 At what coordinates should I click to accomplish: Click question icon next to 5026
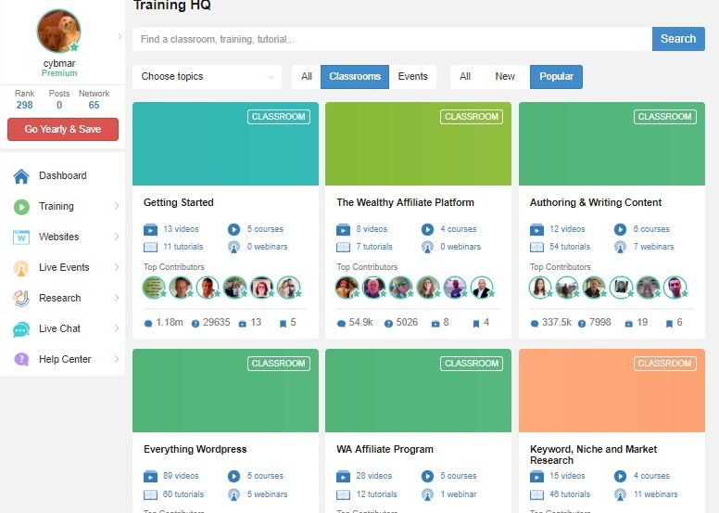(x=388, y=324)
